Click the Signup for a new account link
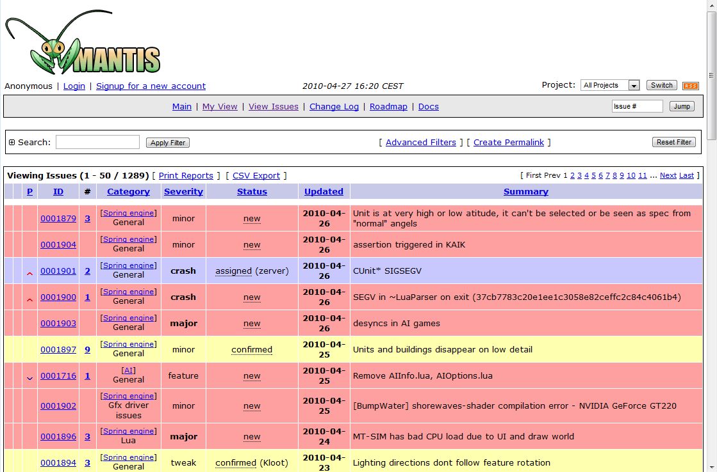This screenshot has width=717, height=472. (x=151, y=86)
